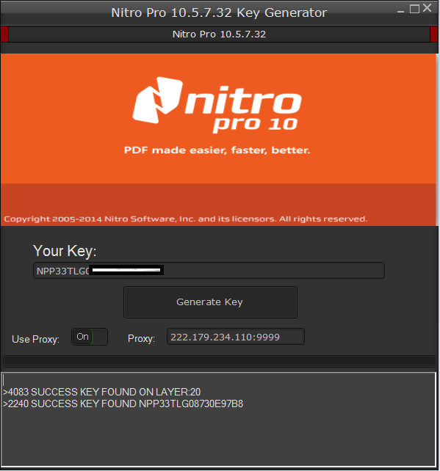Click the 'PDF made easier, faster, better.' tagline
This screenshot has height=471, width=440.
[217, 150]
